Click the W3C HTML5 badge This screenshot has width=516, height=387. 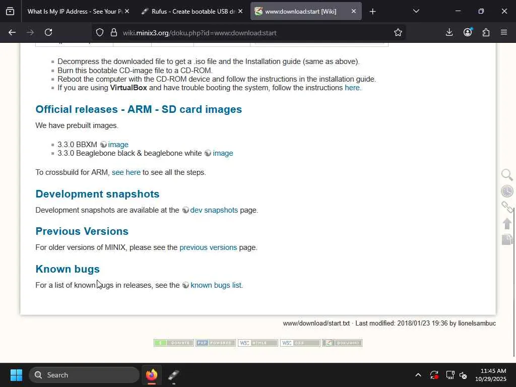point(257,343)
